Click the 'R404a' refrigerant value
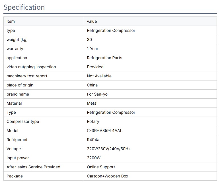Screen dimensions: 220x184 click(93, 140)
